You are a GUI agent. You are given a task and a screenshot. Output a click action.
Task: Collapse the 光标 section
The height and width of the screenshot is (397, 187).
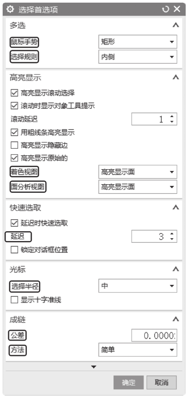pos(176,269)
